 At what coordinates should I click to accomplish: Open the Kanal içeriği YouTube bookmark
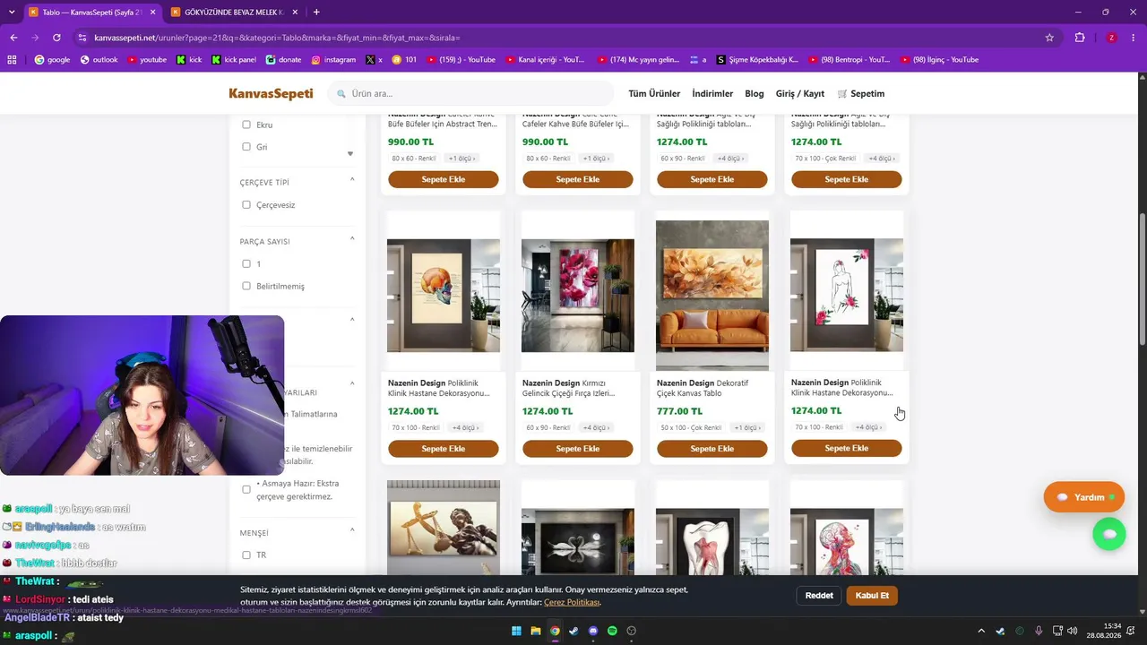tap(544, 60)
